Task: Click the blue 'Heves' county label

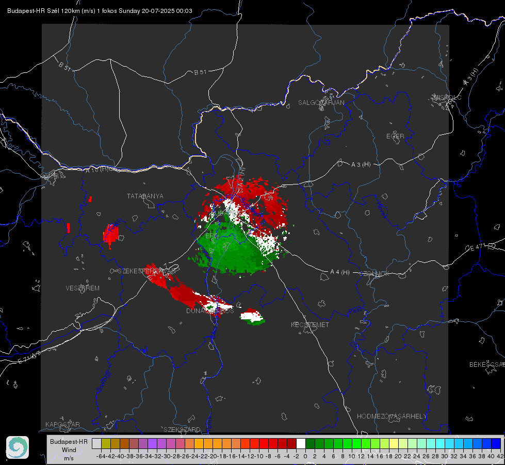Action: pos(381,210)
